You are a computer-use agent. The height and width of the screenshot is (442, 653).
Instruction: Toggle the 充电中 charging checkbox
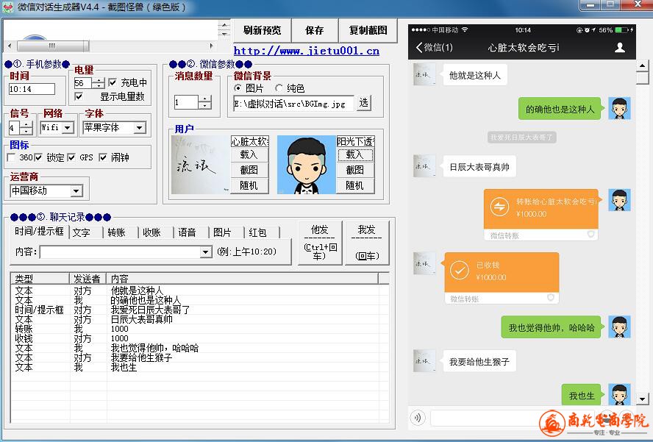(x=113, y=82)
